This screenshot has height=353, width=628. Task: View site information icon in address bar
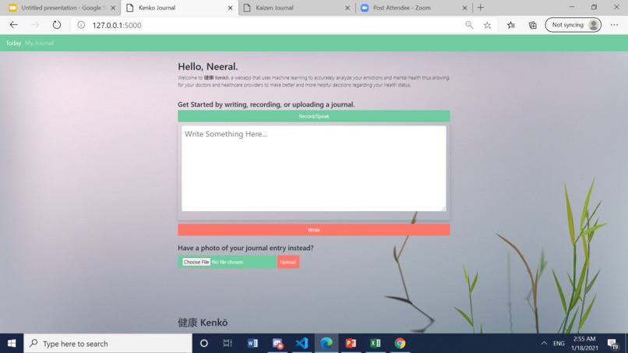click(81, 25)
